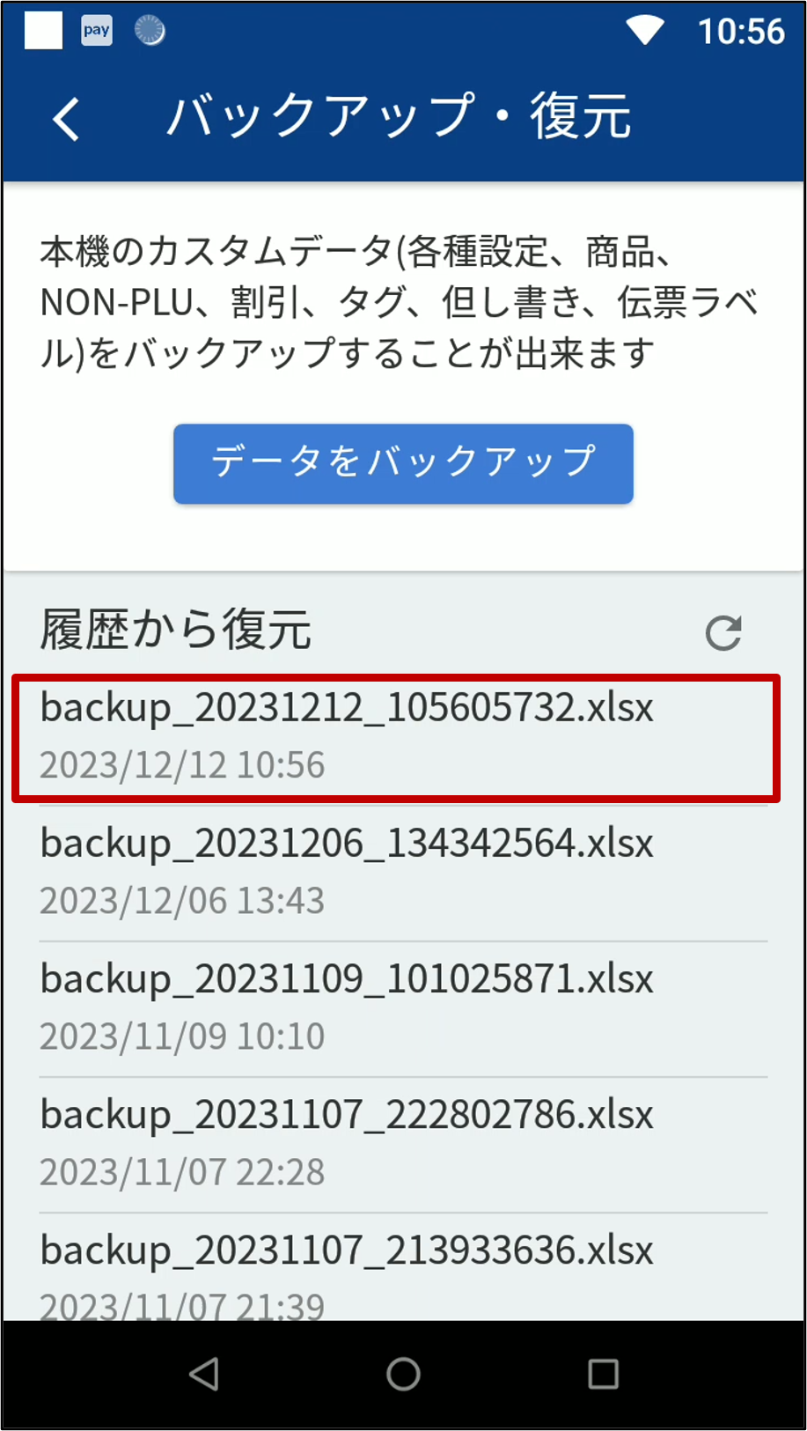
Task: Tap the 履歴から復元 section heading
Action: click(x=175, y=631)
